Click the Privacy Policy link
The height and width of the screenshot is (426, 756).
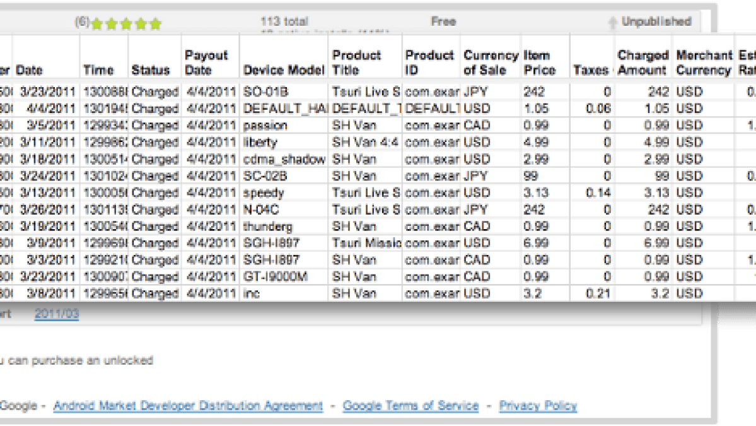click(538, 406)
